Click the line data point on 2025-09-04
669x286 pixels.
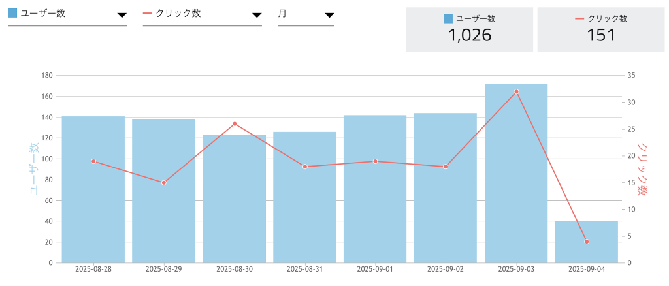click(x=587, y=242)
